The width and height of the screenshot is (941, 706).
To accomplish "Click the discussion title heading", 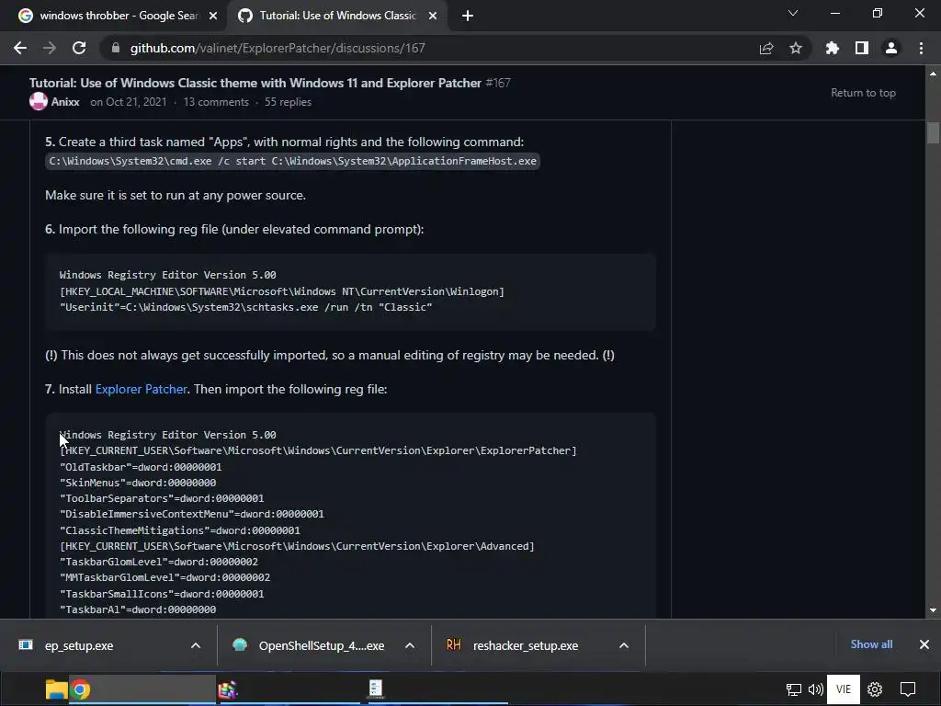I will pyautogui.click(x=255, y=83).
